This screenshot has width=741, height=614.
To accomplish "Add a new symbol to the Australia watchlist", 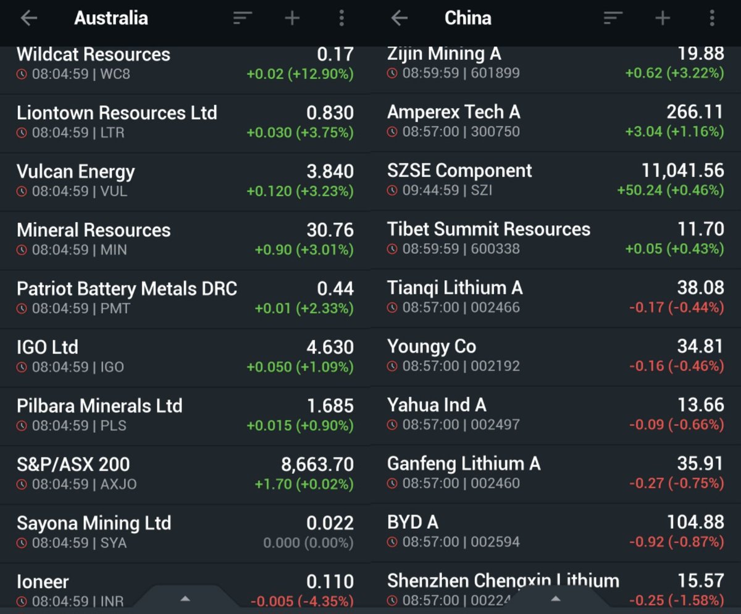I will pyautogui.click(x=291, y=18).
